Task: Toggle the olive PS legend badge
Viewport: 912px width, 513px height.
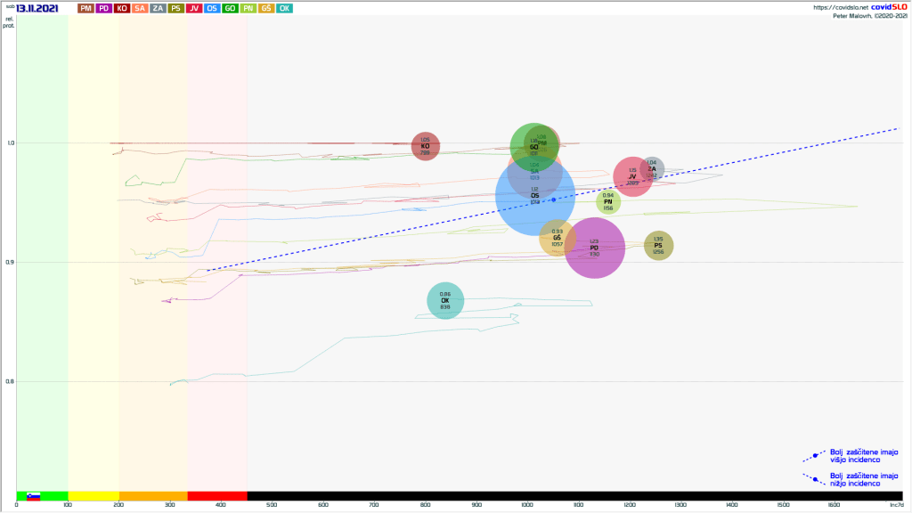Action: point(176,8)
